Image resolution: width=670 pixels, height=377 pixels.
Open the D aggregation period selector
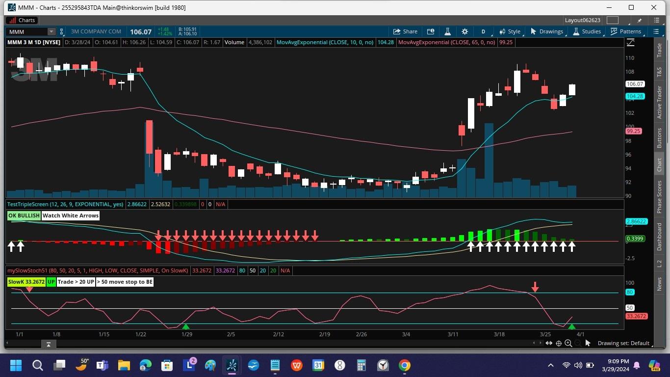[x=483, y=31]
